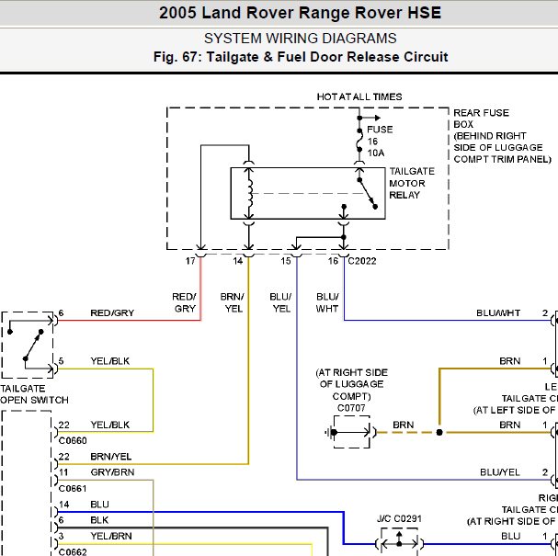Click the '2005 Land Rover Range Rover HSE' title

pyautogui.click(x=300, y=13)
